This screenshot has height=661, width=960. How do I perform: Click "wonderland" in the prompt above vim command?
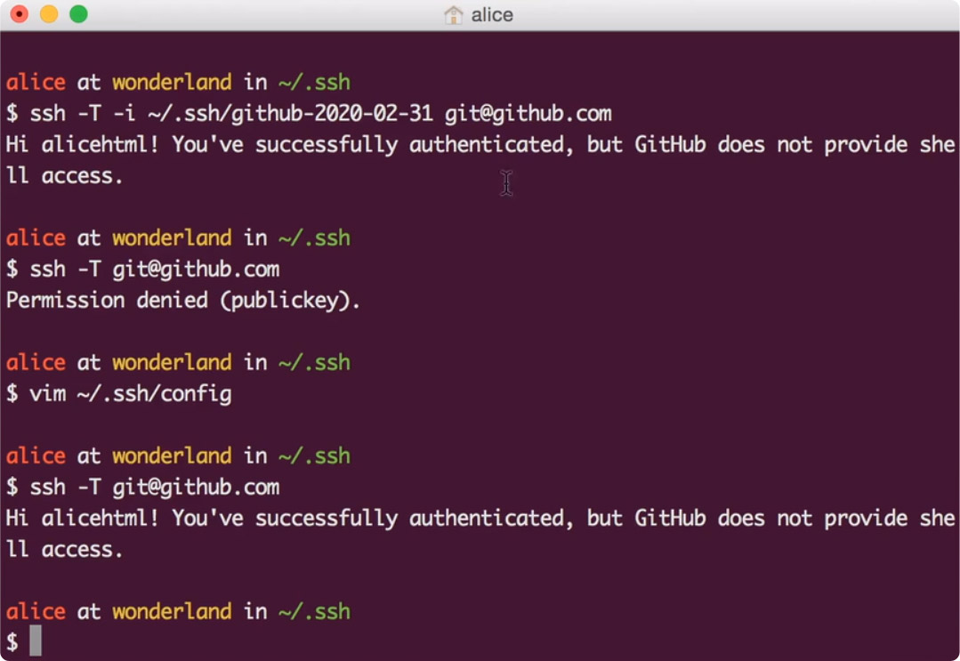172,362
